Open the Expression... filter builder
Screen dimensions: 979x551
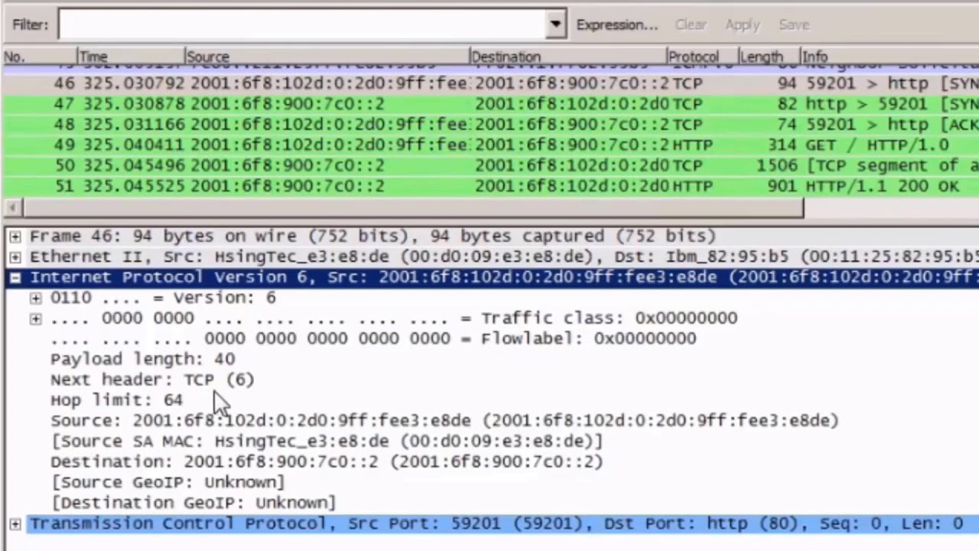pyautogui.click(x=616, y=24)
